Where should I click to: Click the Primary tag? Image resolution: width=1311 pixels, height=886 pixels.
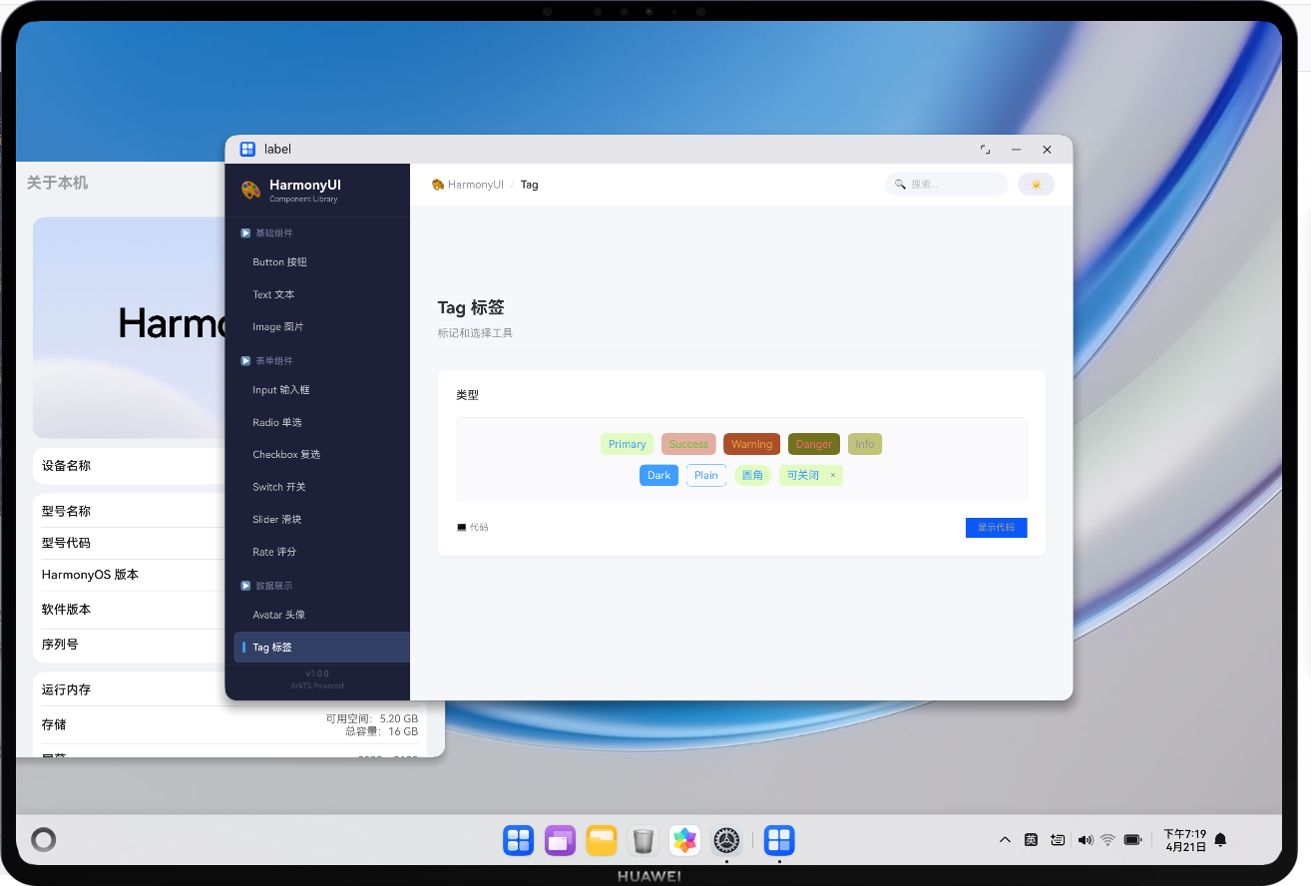(x=628, y=444)
